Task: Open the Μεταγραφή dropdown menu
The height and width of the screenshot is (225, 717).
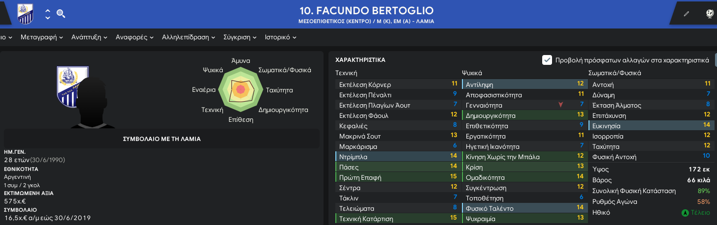Action: [x=42, y=37]
